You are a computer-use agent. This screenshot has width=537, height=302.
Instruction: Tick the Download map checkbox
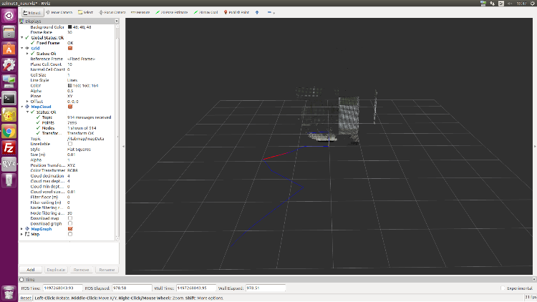(69, 218)
